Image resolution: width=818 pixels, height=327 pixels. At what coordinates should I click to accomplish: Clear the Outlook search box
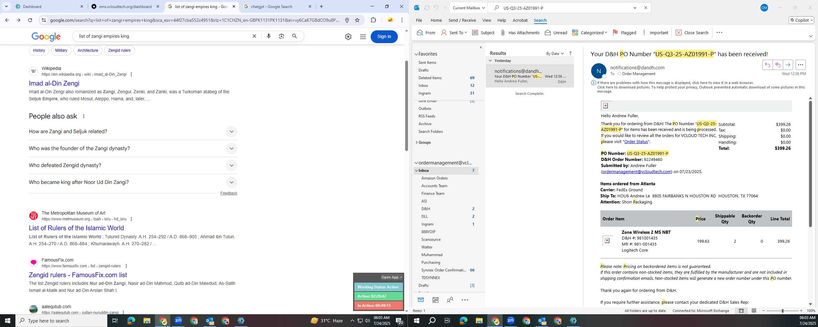click(646, 8)
